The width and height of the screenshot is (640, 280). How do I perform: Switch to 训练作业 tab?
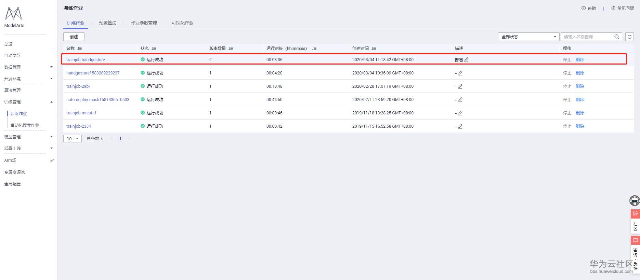76,23
